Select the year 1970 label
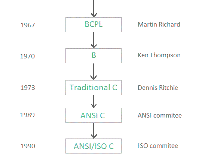Image resolution: width=202 pixels, height=155 pixels. pyautogui.click(x=27, y=56)
